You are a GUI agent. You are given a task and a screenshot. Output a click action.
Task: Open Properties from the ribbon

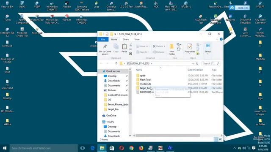(190, 49)
